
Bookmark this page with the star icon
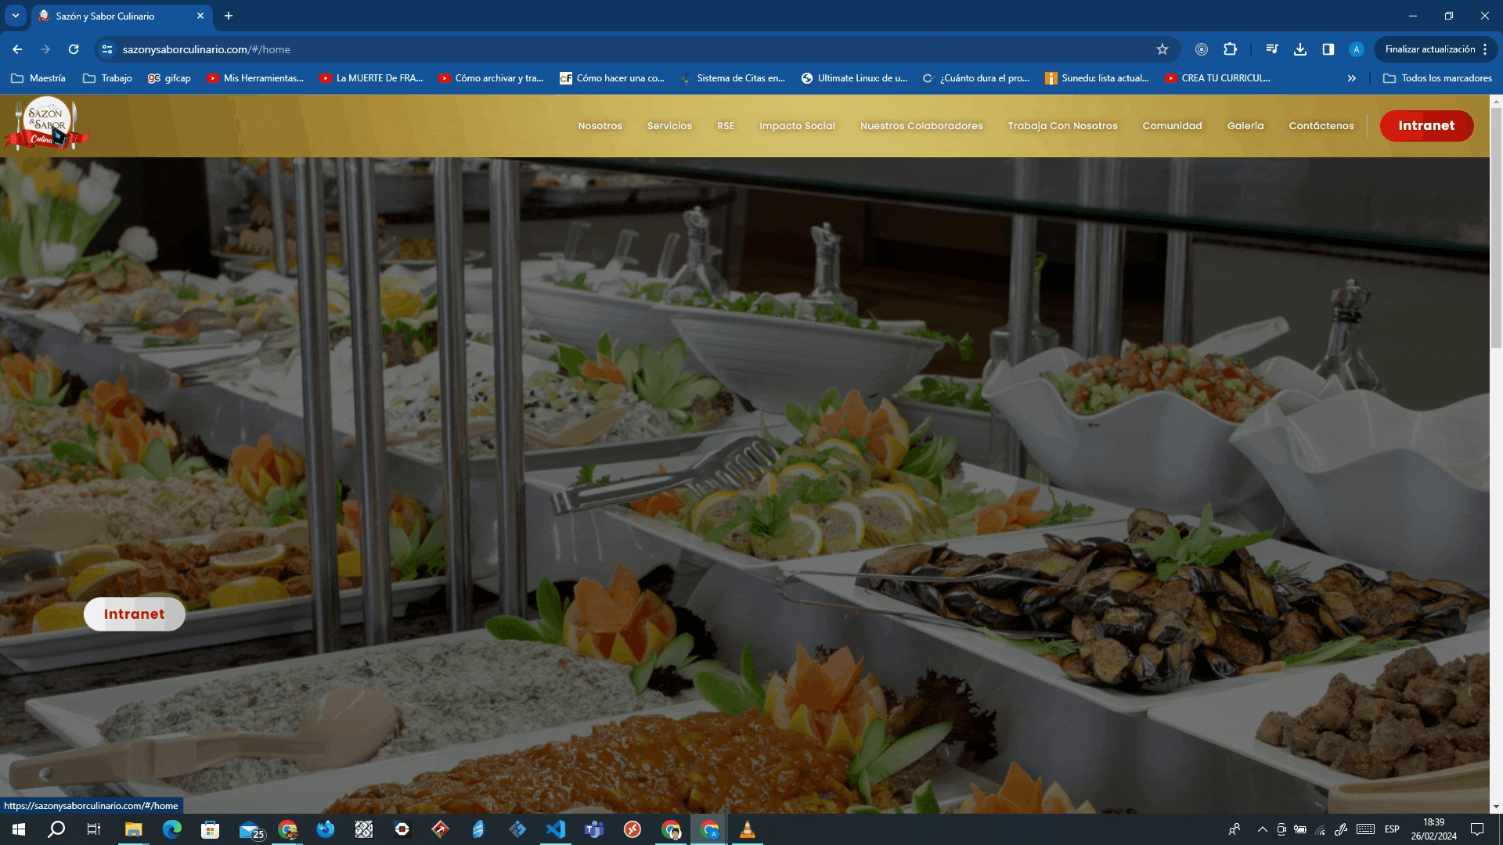1162,49
